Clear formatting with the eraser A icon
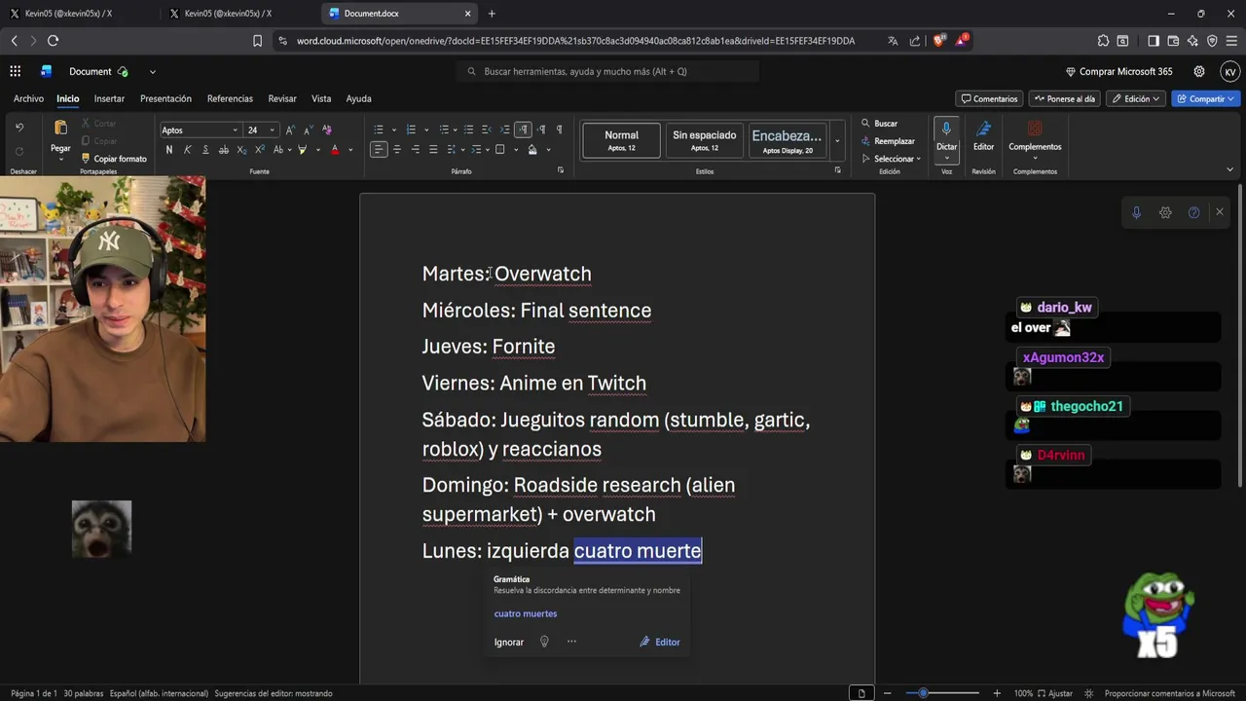This screenshot has height=701, width=1246. (326, 129)
